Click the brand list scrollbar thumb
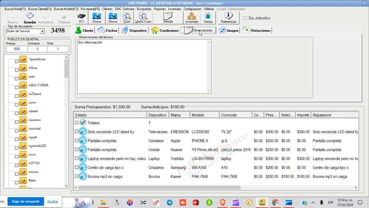Screen dimensions: 369x208 66,69
